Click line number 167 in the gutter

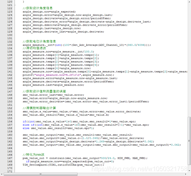click(10, 158)
